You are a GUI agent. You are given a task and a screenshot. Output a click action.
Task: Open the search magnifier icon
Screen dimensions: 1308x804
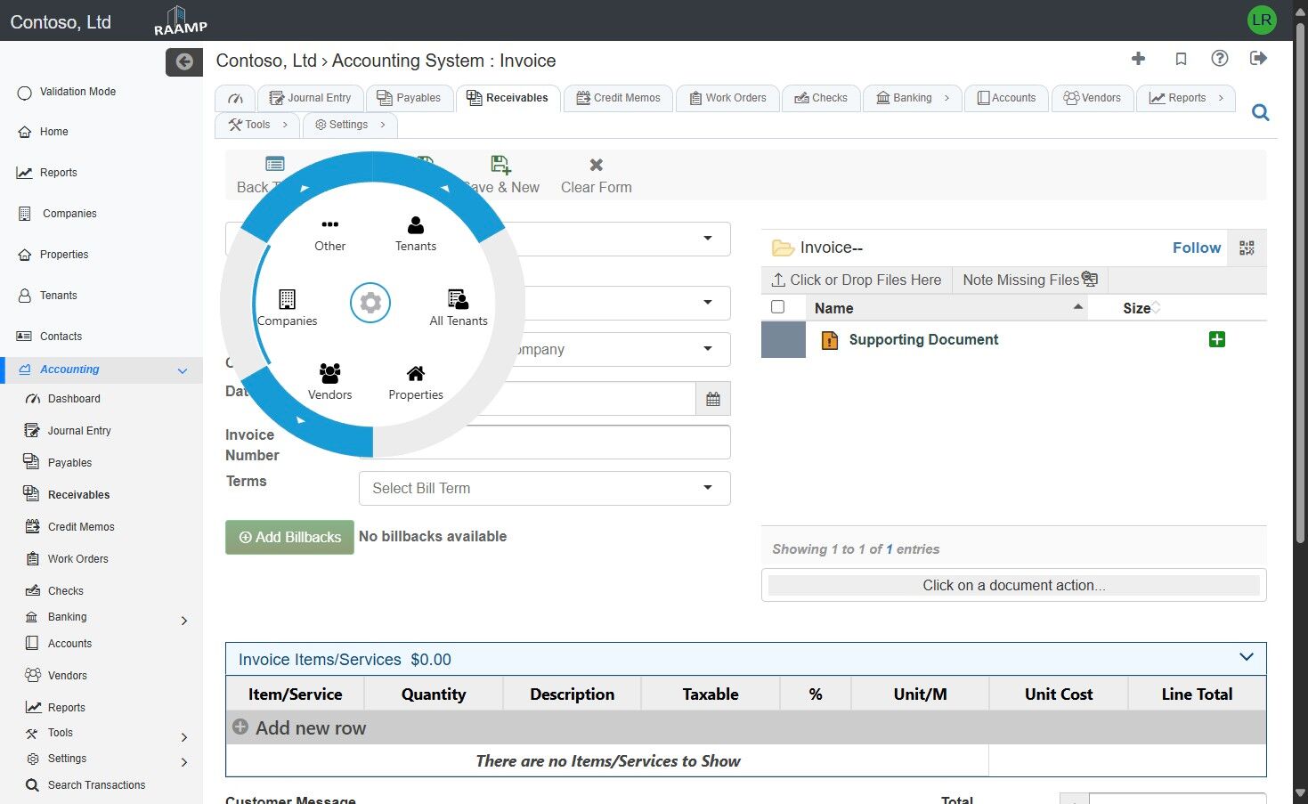pyautogui.click(x=1261, y=112)
